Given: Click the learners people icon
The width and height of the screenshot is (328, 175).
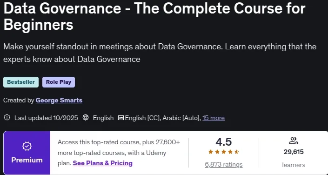Looking at the screenshot, I should coord(293,141).
